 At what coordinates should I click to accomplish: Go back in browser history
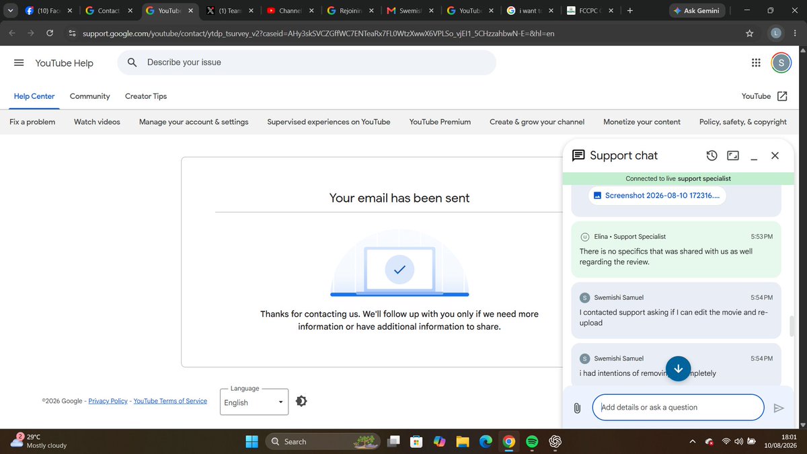coord(13,33)
